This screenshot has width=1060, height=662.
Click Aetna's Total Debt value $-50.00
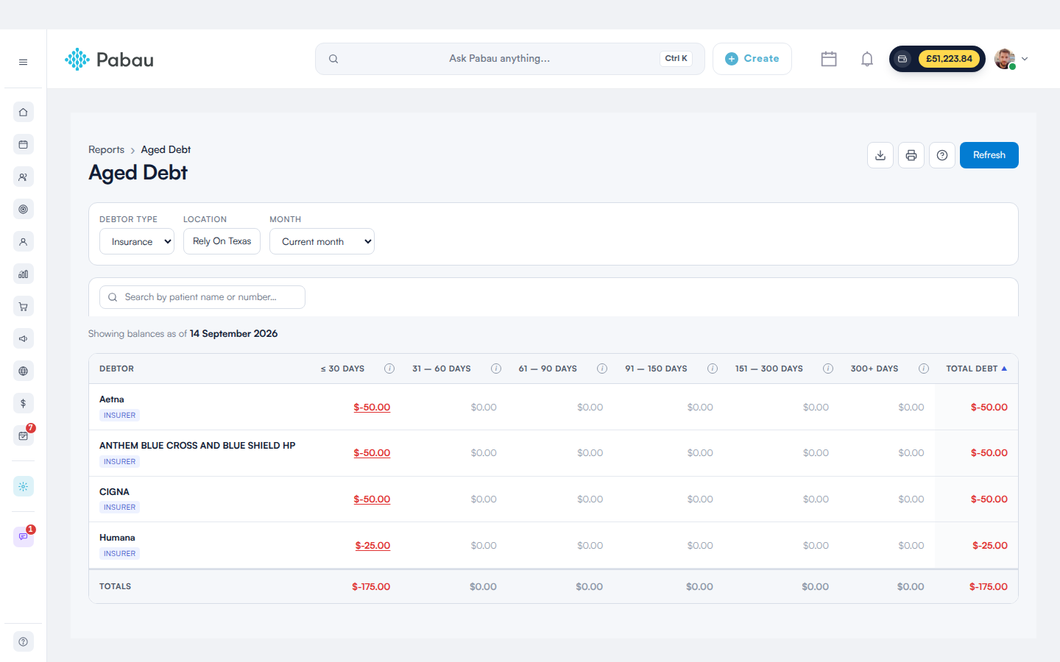pyautogui.click(x=989, y=407)
